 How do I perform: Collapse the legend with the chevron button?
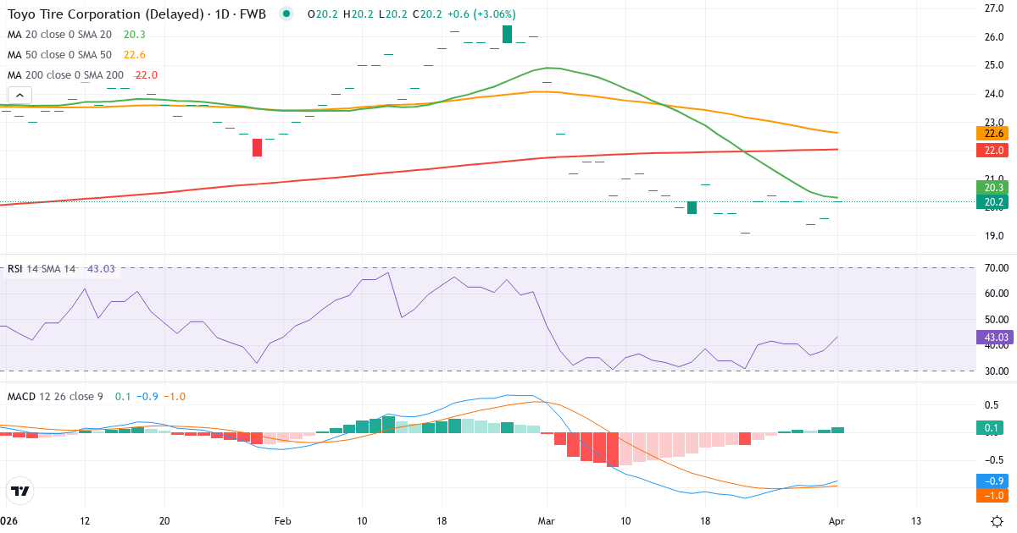click(x=19, y=95)
